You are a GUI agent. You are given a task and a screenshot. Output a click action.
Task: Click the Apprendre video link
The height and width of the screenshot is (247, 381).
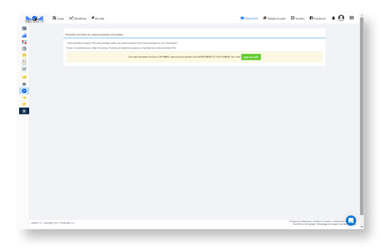click(x=249, y=18)
